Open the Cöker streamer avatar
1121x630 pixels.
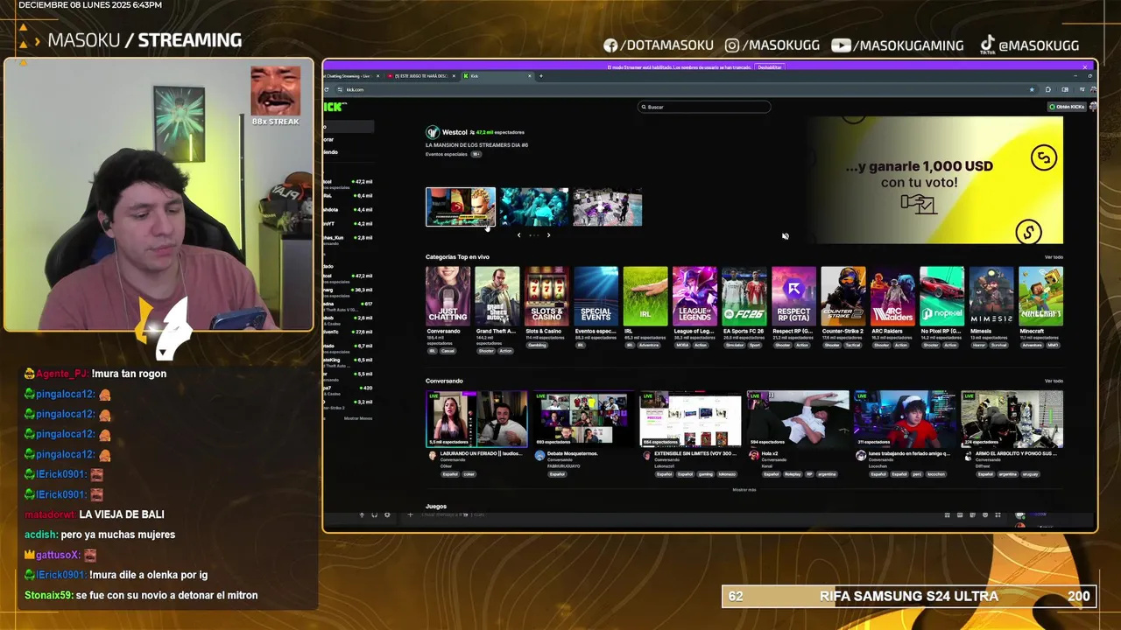coord(432,456)
